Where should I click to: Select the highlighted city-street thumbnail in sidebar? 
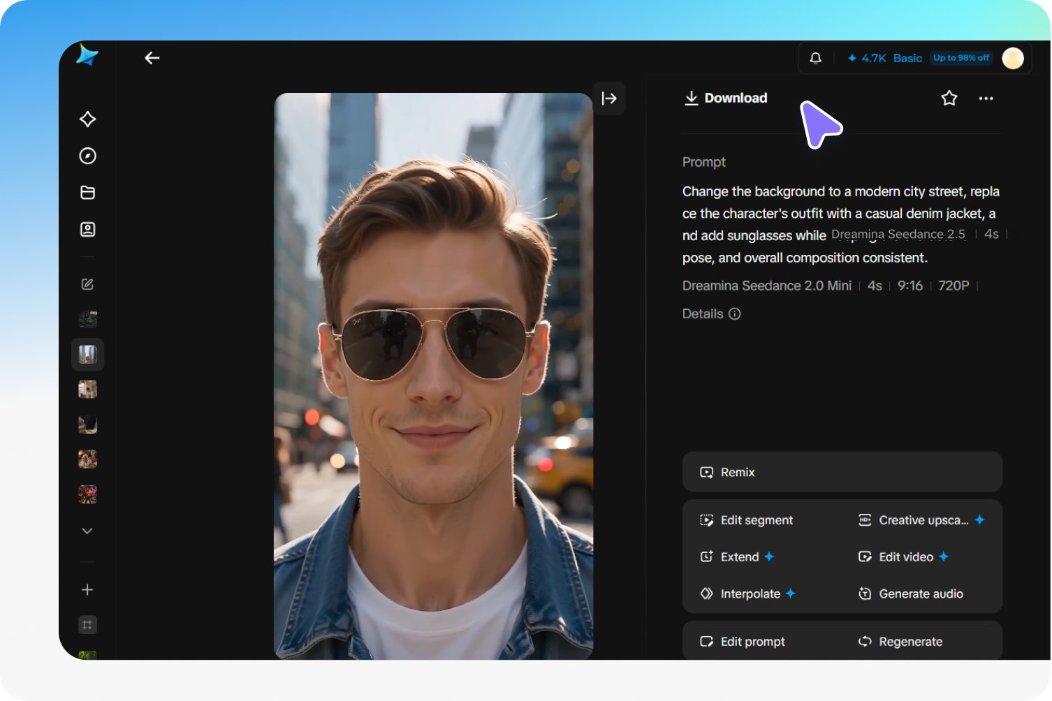[x=87, y=355]
